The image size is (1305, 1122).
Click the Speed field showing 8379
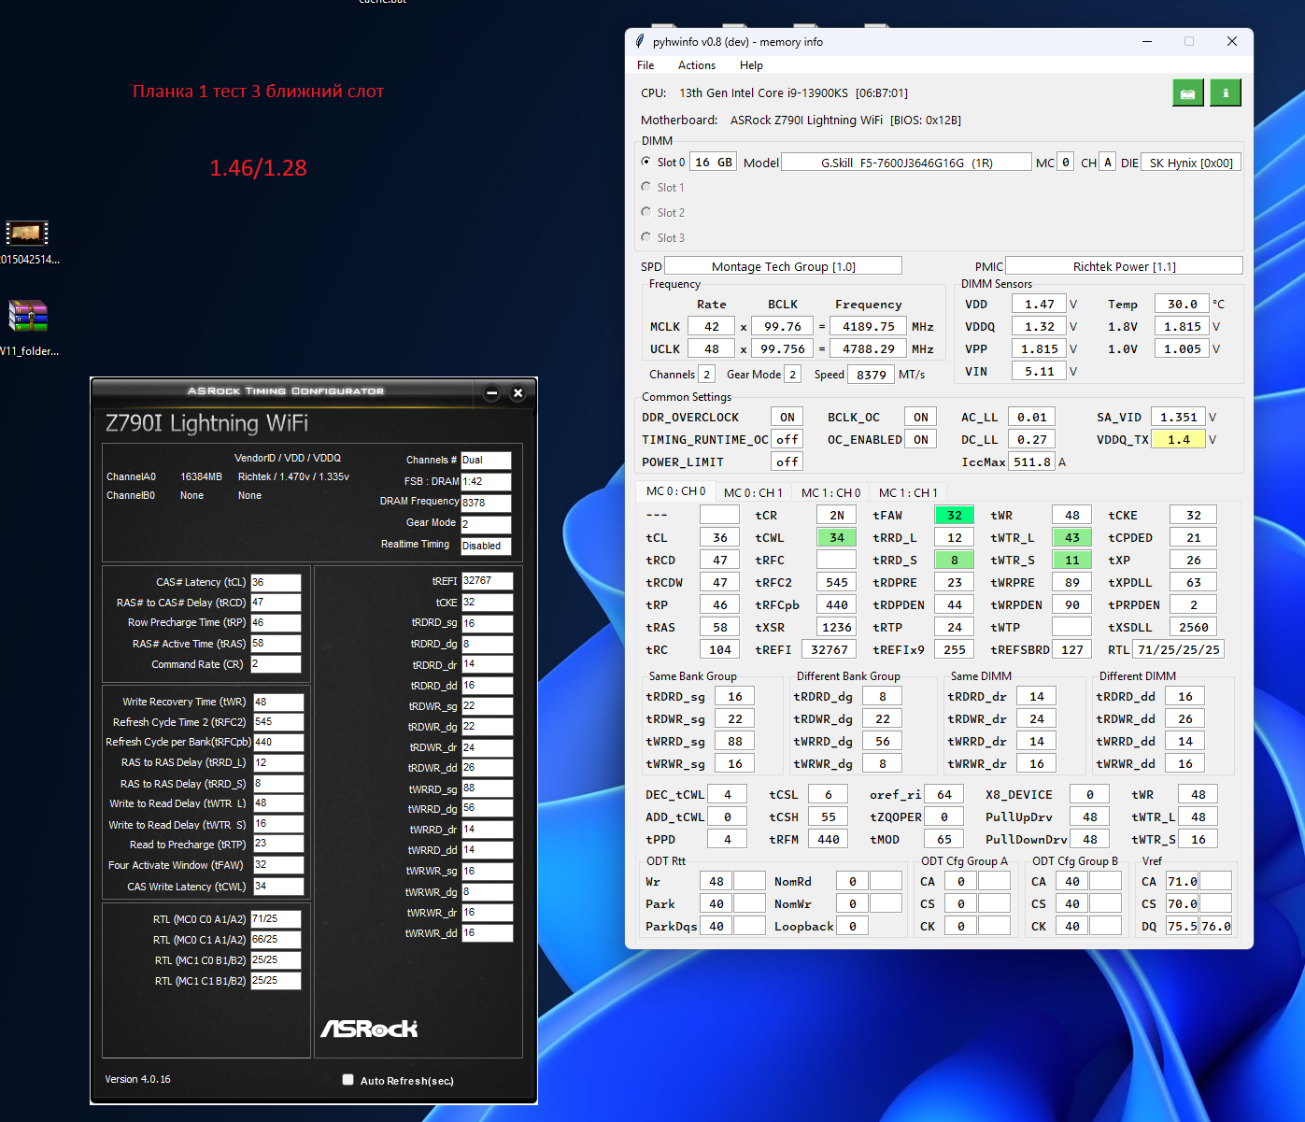(x=871, y=375)
